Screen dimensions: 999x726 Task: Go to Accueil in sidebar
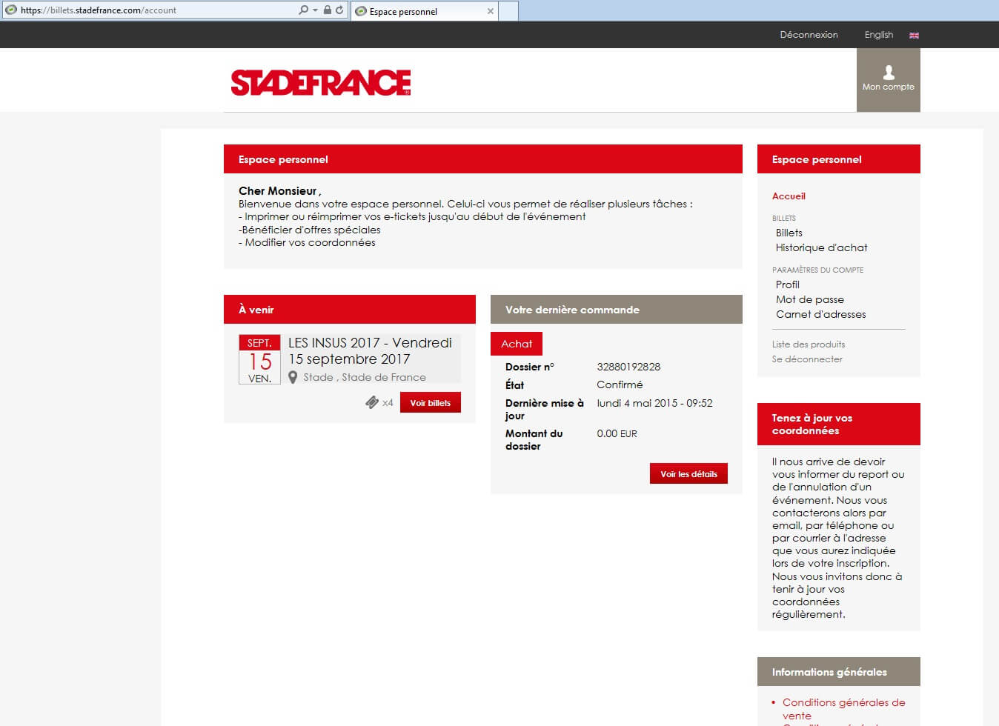(789, 196)
